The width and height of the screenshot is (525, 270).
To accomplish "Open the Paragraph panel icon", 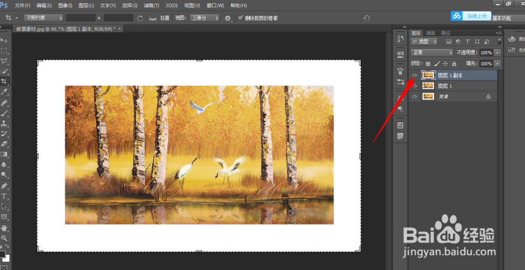I will click(x=400, y=109).
